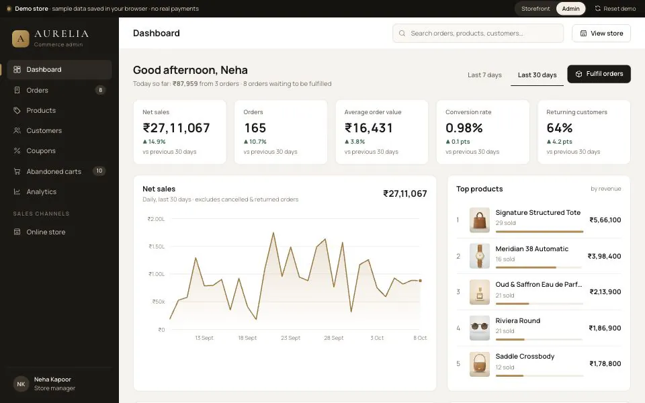Image resolution: width=645 pixels, height=403 pixels.
Task: Click the Orders 165 stat card
Action: click(281, 132)
